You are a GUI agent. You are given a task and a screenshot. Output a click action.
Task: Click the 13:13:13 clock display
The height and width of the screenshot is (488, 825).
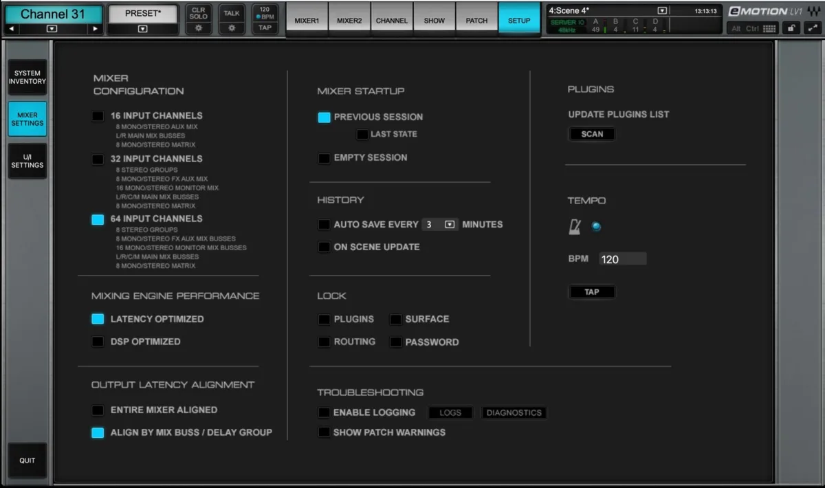[705, 11]
